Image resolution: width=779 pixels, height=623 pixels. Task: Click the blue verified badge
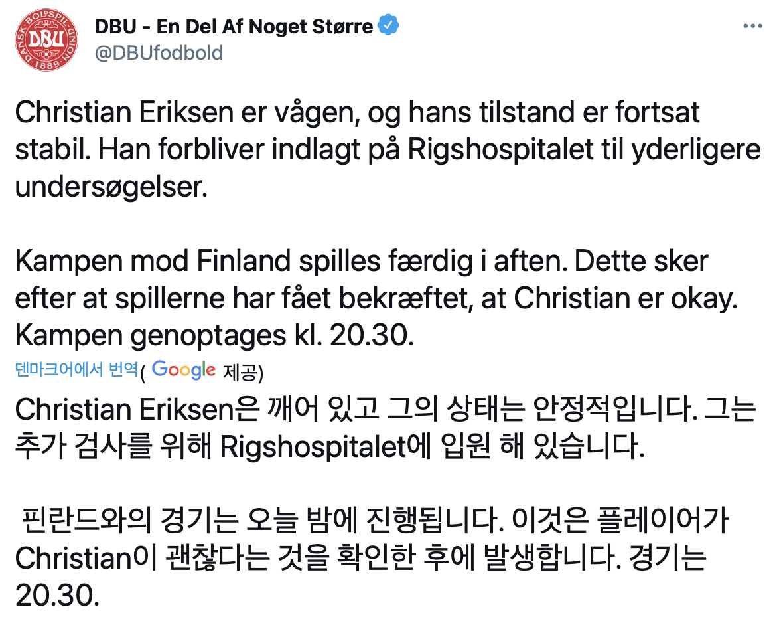[388, 25]
